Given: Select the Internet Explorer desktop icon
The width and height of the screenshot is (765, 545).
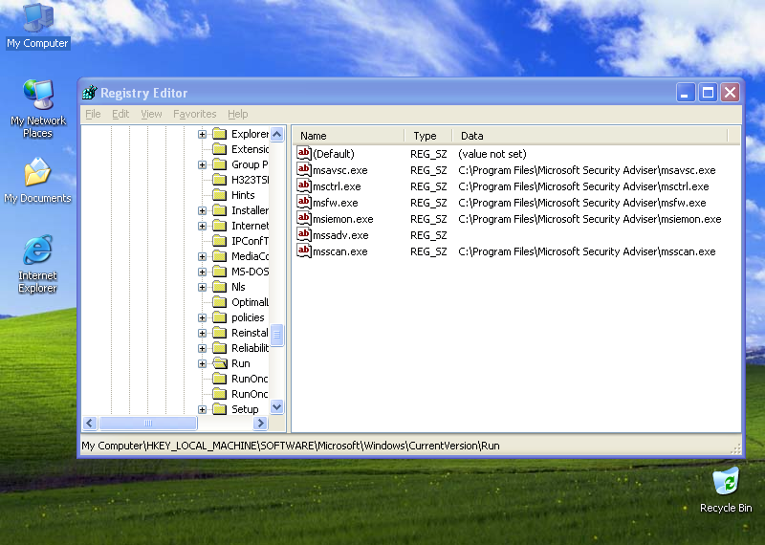Looking at the screenshot, I should tap(37, 264).
